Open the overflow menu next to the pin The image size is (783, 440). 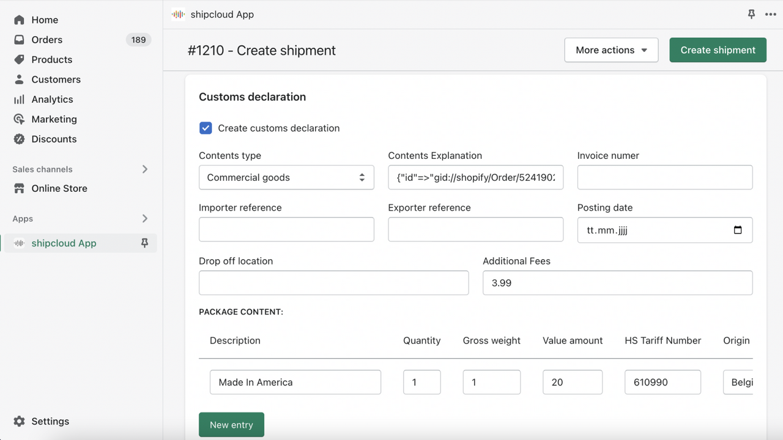click(x=771, y=14)
